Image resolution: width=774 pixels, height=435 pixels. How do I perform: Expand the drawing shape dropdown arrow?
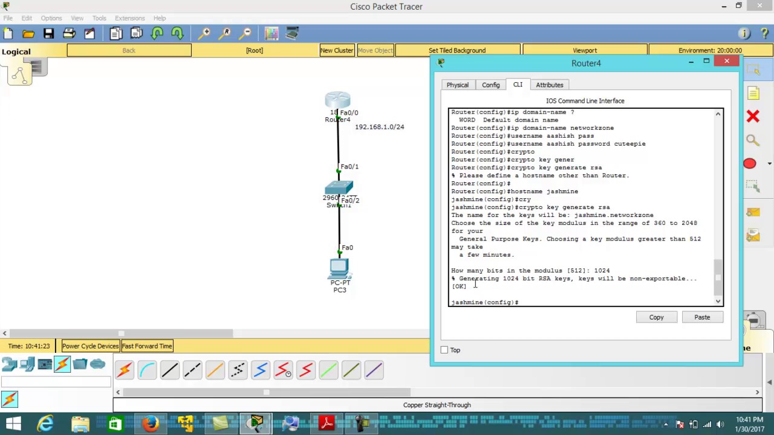coord(769,164)
